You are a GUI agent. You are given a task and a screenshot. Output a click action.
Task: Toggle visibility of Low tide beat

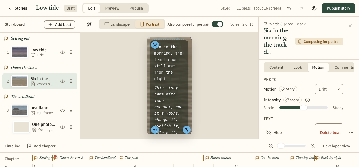pos(63,52)
